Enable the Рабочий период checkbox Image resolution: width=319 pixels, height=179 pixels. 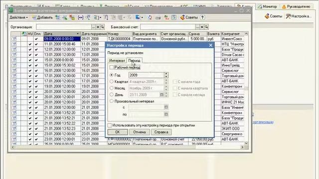112,67
